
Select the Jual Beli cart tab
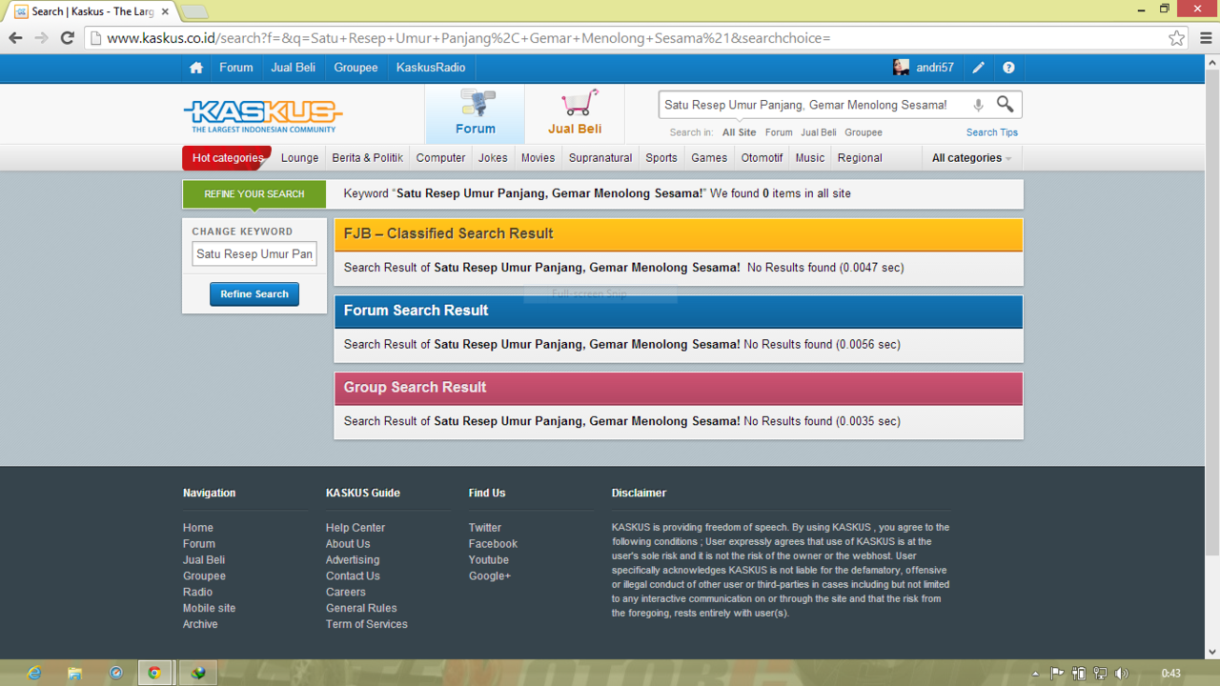click(x=575, y=113)
